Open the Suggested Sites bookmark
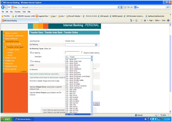 (x=43, y=16)
